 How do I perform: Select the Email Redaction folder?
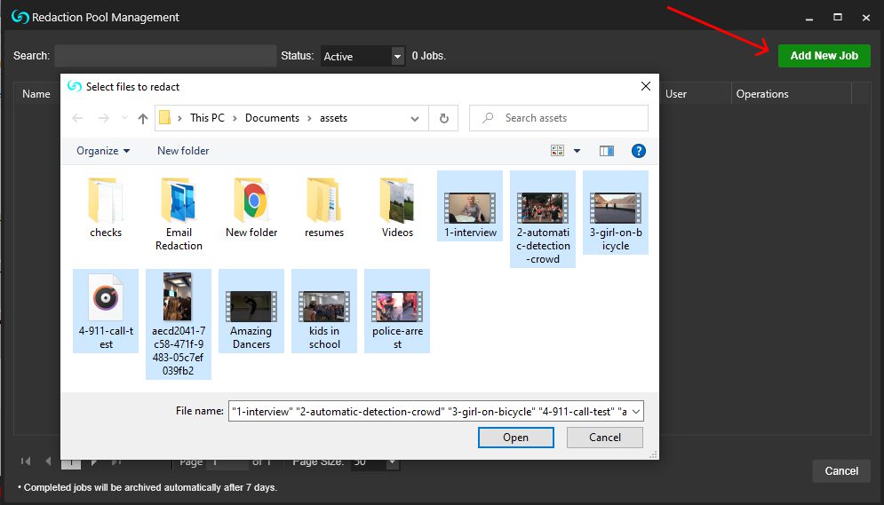179,213
